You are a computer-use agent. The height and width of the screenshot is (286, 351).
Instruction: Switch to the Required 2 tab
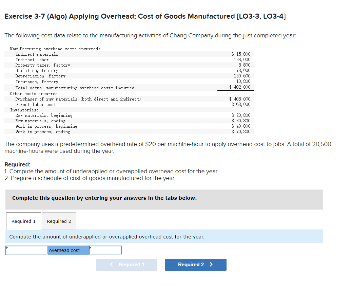pyautogui.click(x=59, y=221)
